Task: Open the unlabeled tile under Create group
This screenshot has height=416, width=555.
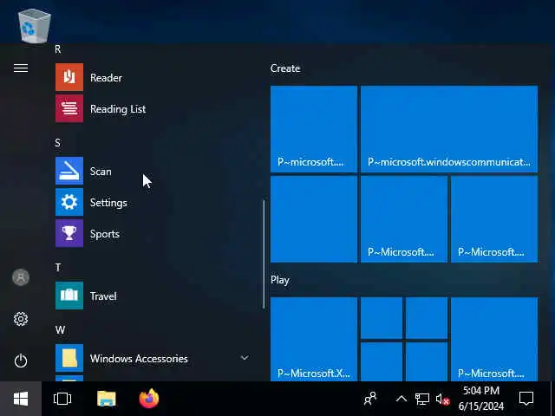Action: click(314, 219)
